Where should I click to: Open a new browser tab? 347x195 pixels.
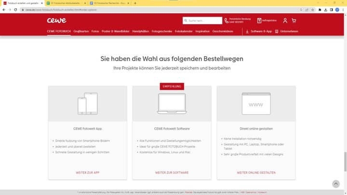tap(135, 3)
